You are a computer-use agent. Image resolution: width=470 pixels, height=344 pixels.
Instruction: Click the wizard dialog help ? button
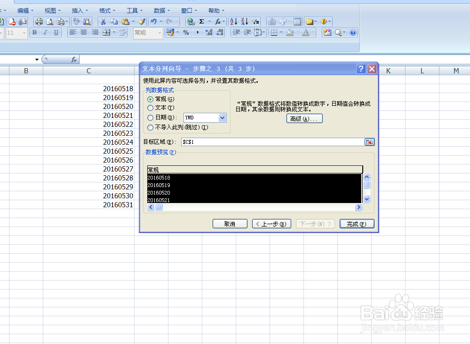click(361, 69)
